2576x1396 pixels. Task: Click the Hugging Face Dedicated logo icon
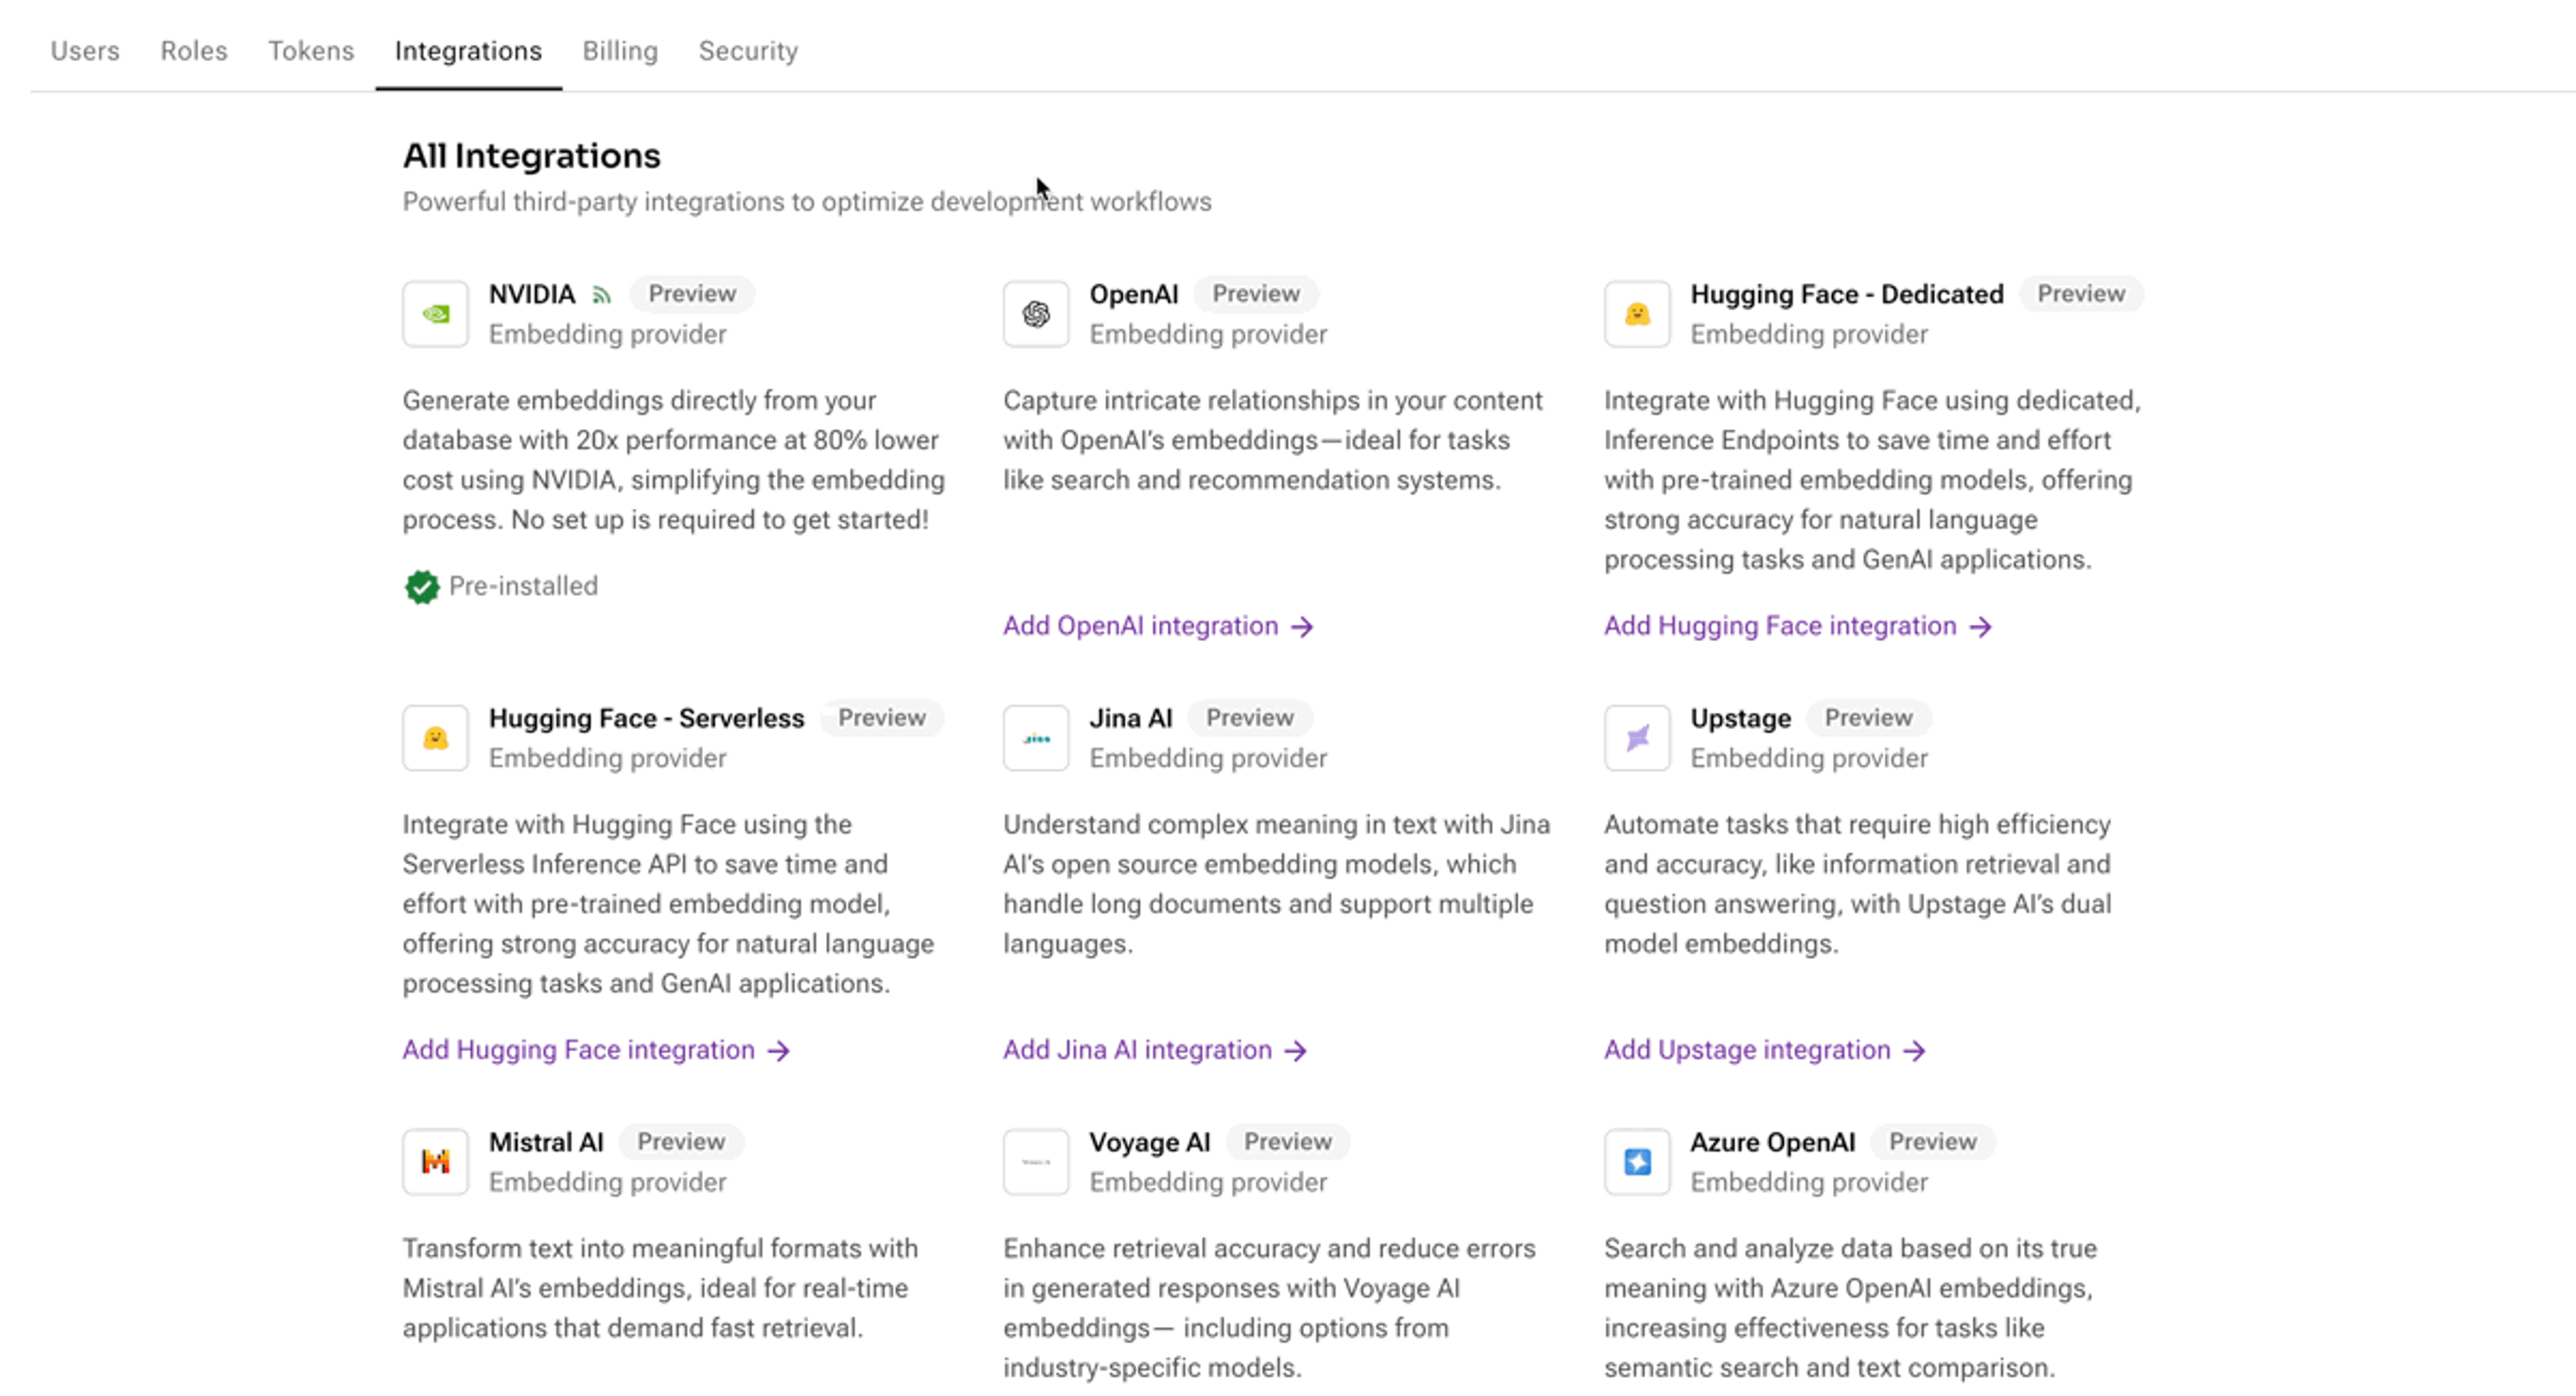coord(1636,314)
